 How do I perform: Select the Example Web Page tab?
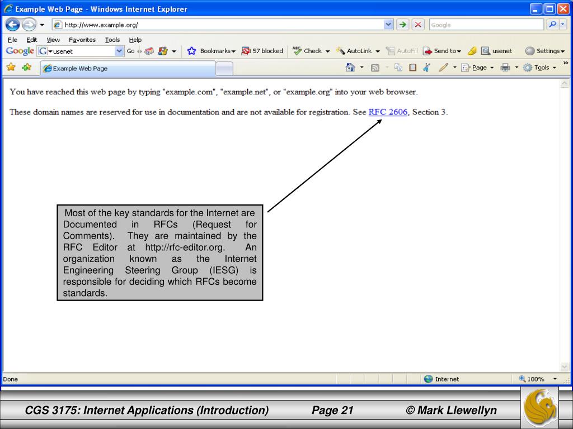(x=128, y=69)
